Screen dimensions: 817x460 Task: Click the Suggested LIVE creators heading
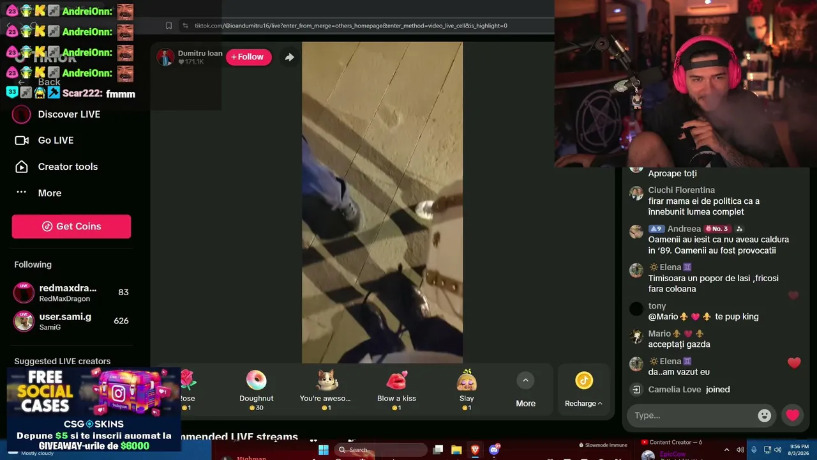[x=63, y=362]
